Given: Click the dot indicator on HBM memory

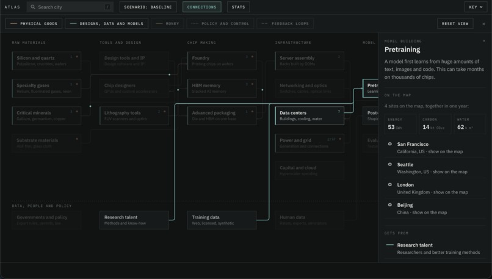Looking at the screenshot, I should click(x=252, y=84).
